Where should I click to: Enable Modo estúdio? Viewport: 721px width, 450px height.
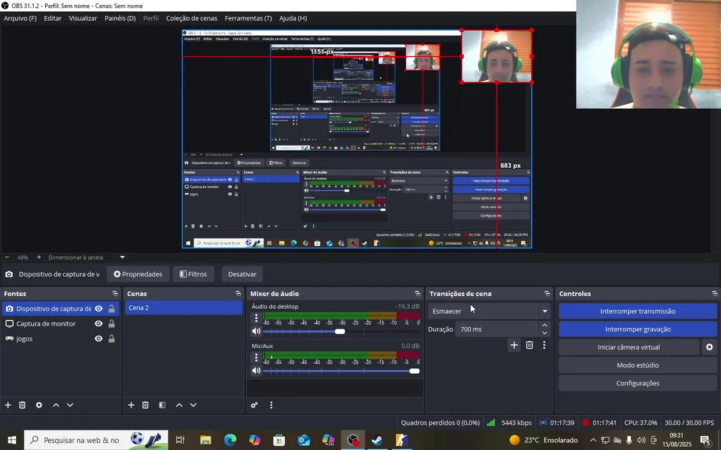coord(638,365)
